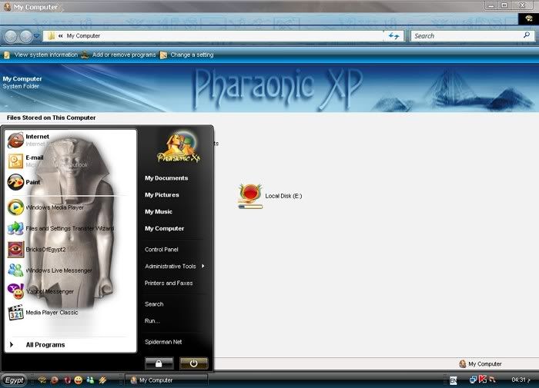539x388 pixels.
Task: Click the address bar path chevron
Action: coord(61,35)
